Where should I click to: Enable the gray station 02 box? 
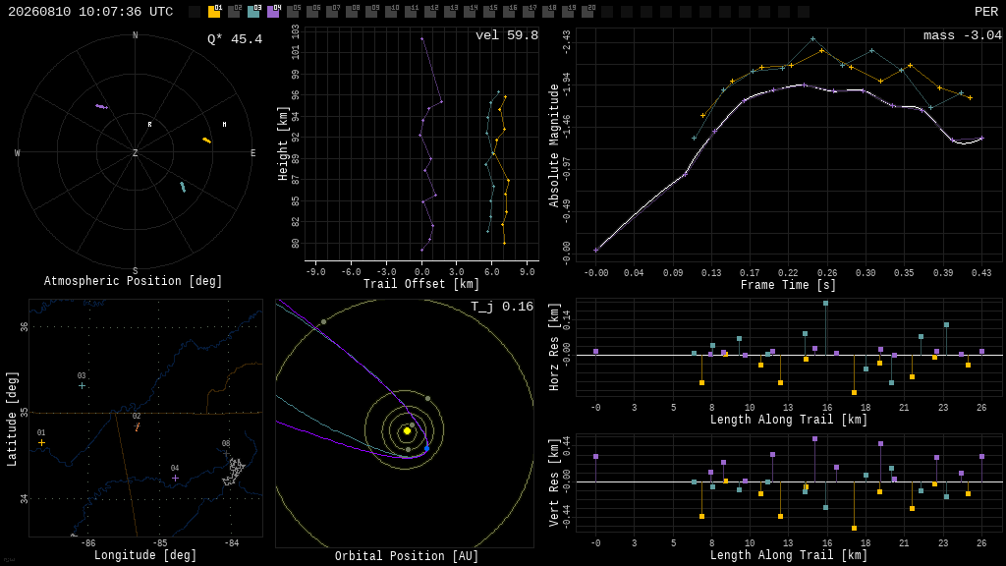(x=234, y=12)
